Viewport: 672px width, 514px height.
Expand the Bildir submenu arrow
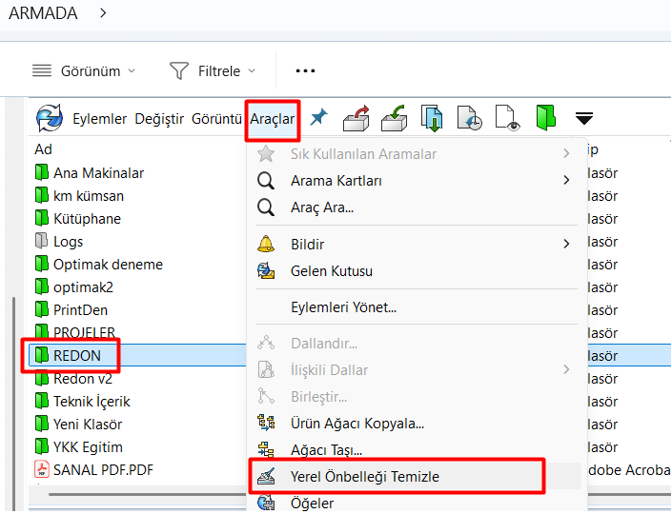pyautogui.click(x=566, y=244)
